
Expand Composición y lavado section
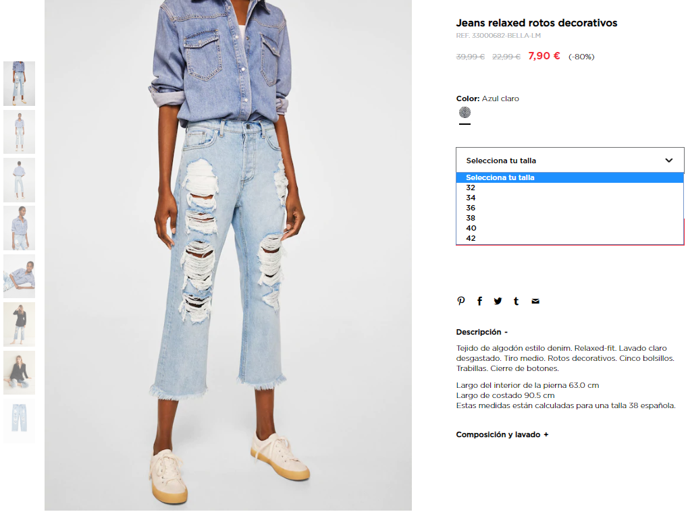502,434
